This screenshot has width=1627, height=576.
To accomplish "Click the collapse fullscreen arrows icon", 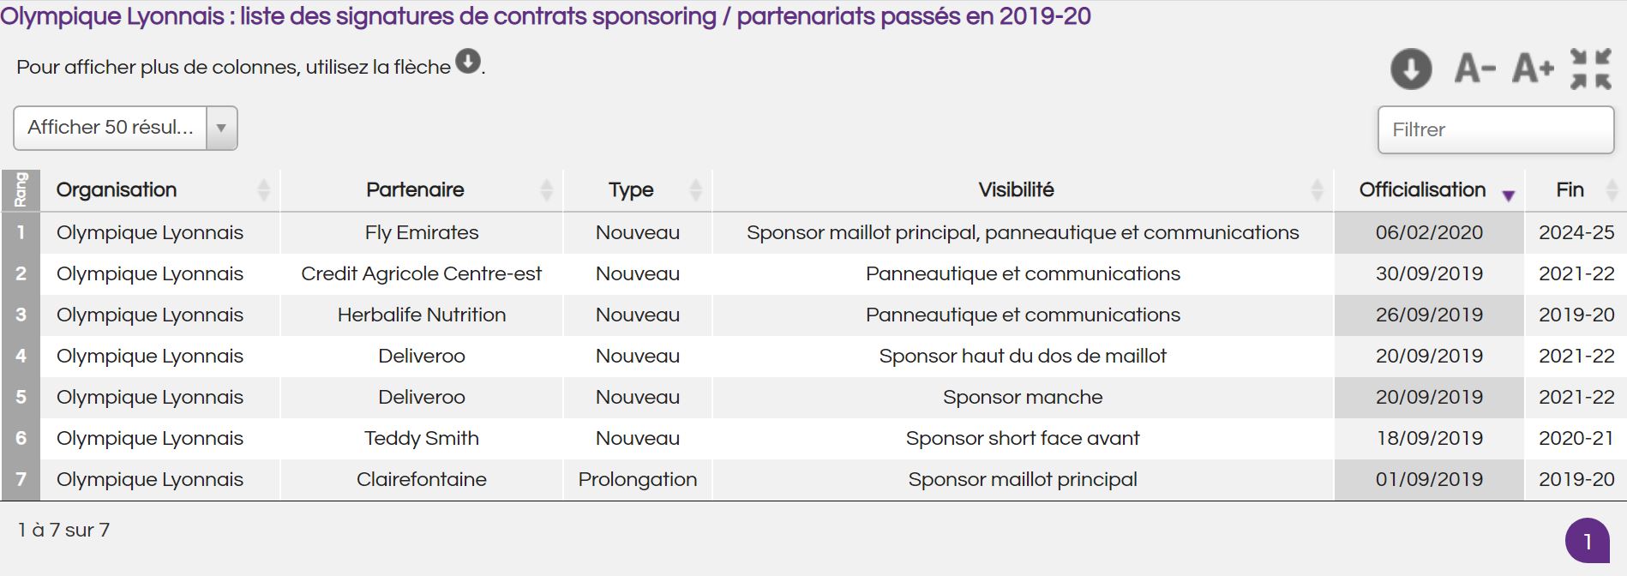I will coord(1591,69).
